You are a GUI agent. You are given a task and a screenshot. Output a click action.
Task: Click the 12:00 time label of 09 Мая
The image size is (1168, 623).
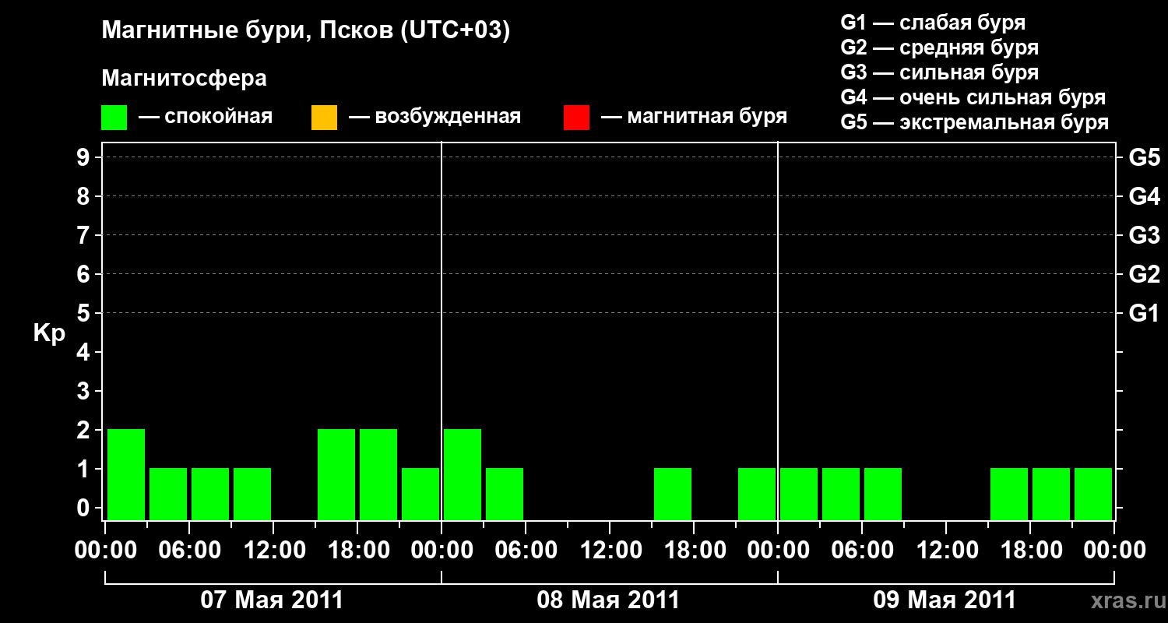click(x=946, y=551)
